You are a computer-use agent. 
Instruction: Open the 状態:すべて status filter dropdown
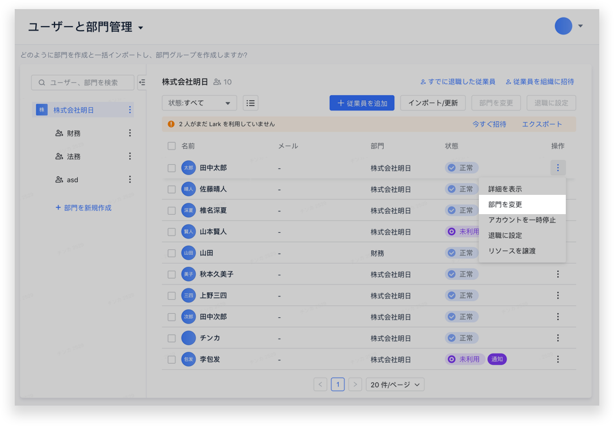click(199, 103)
